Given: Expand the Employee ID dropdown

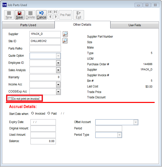Looking at the screenshot, I should tap(58, 63).
